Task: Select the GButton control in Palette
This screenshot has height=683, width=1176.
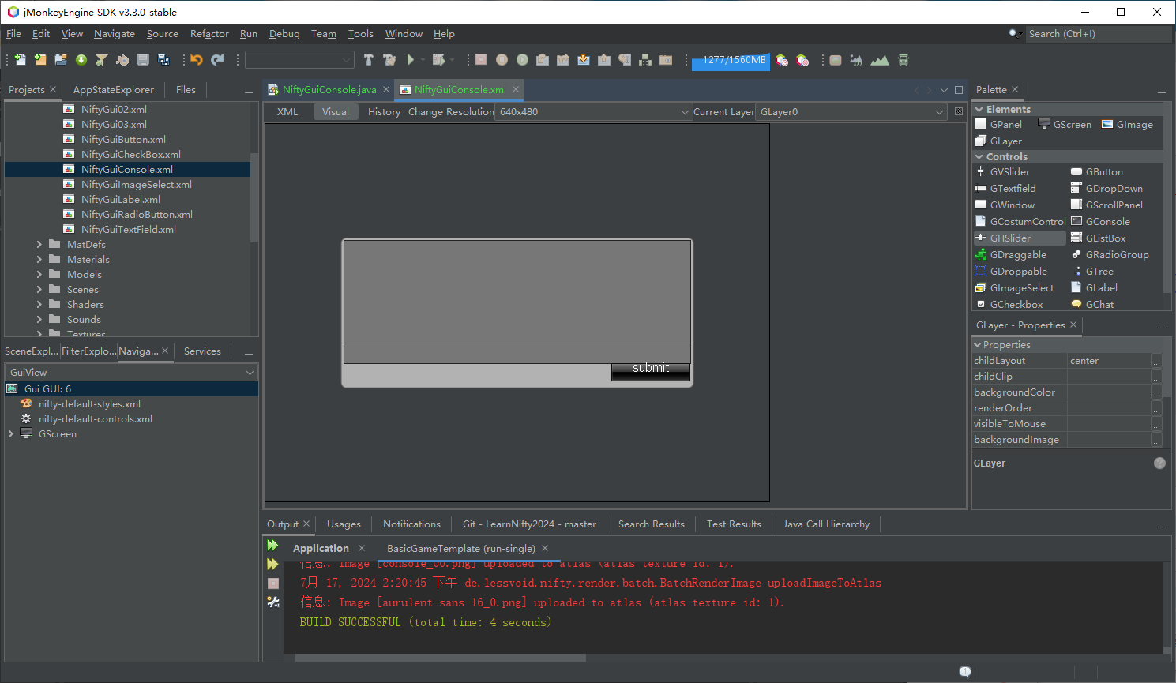Action: tap(1103, 172)
